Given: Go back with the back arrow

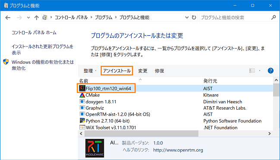Looking at the screenshot, I should [8, 18].
